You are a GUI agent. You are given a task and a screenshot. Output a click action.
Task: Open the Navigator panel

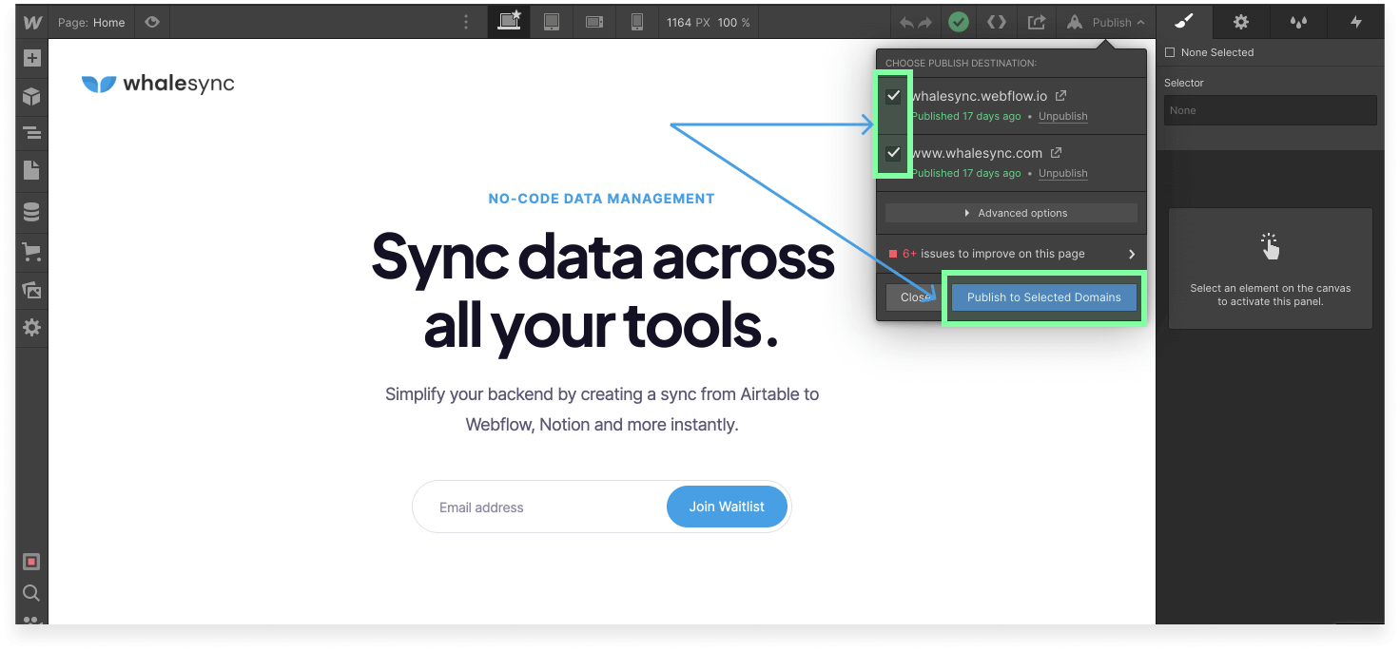pyautogui.click(x=31, y=133)
